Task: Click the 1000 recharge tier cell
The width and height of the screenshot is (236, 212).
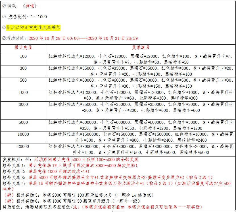Action: tap(23, 95)
